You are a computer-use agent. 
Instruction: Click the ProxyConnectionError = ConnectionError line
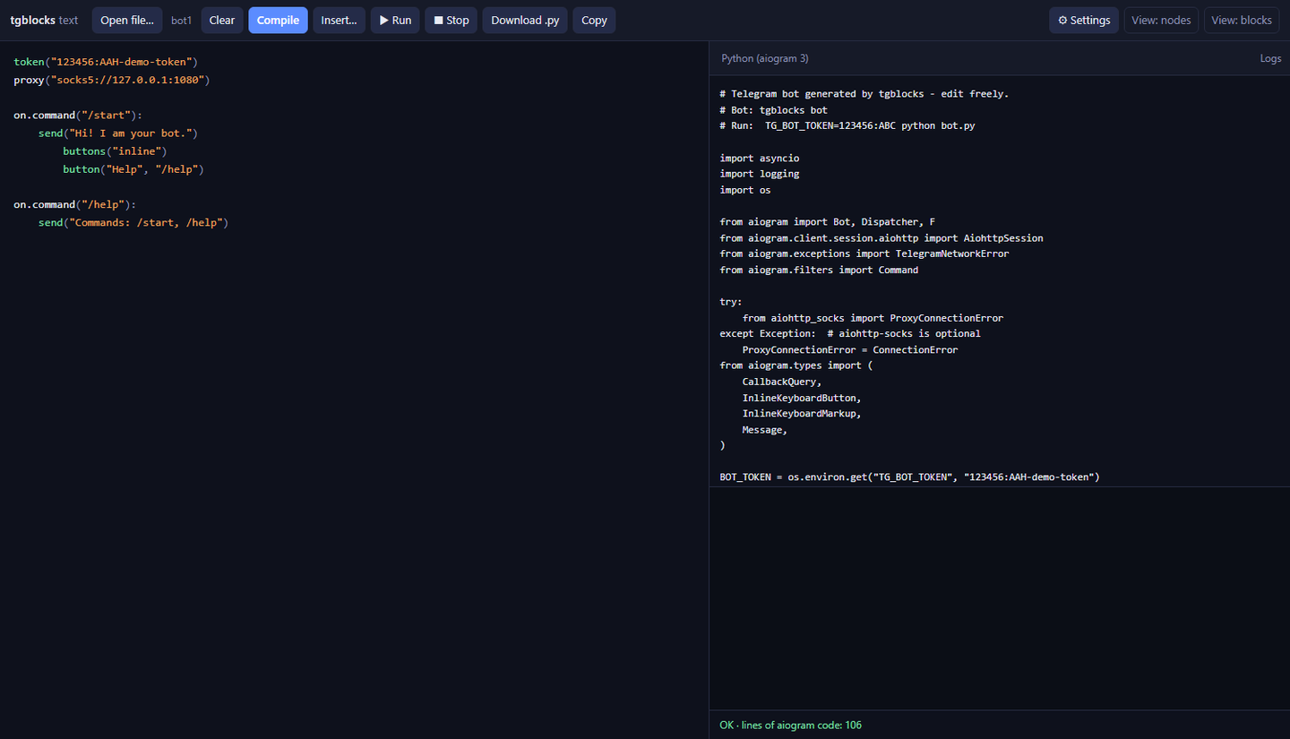coord(849,349)
